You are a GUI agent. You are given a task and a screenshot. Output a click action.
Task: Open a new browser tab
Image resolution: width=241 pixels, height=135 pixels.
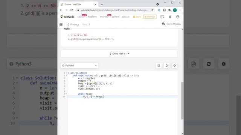102,4
